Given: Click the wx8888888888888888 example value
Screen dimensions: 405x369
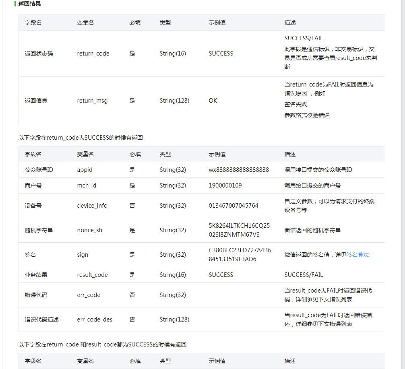Looking at the screenshot, I should [239, 170].
